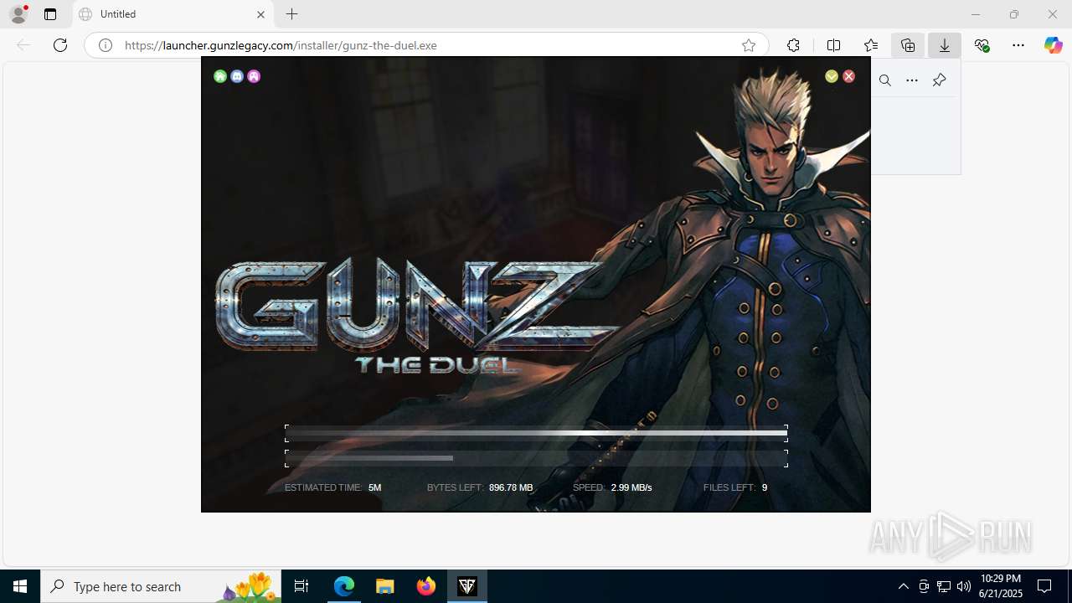The image size is (1072, 603).
Task: Open tab actions menu icon
Action: [50, 14]
